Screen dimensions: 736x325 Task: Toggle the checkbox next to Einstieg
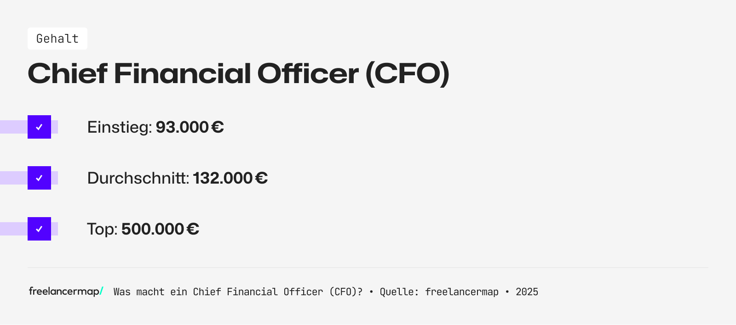pos(39,127)
